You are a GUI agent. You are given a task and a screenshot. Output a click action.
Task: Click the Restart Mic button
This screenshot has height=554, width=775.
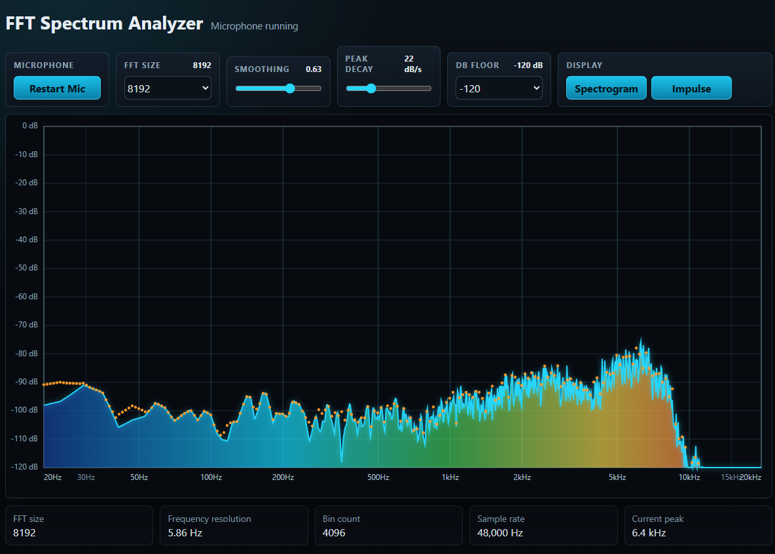click(x=58, y=88)
